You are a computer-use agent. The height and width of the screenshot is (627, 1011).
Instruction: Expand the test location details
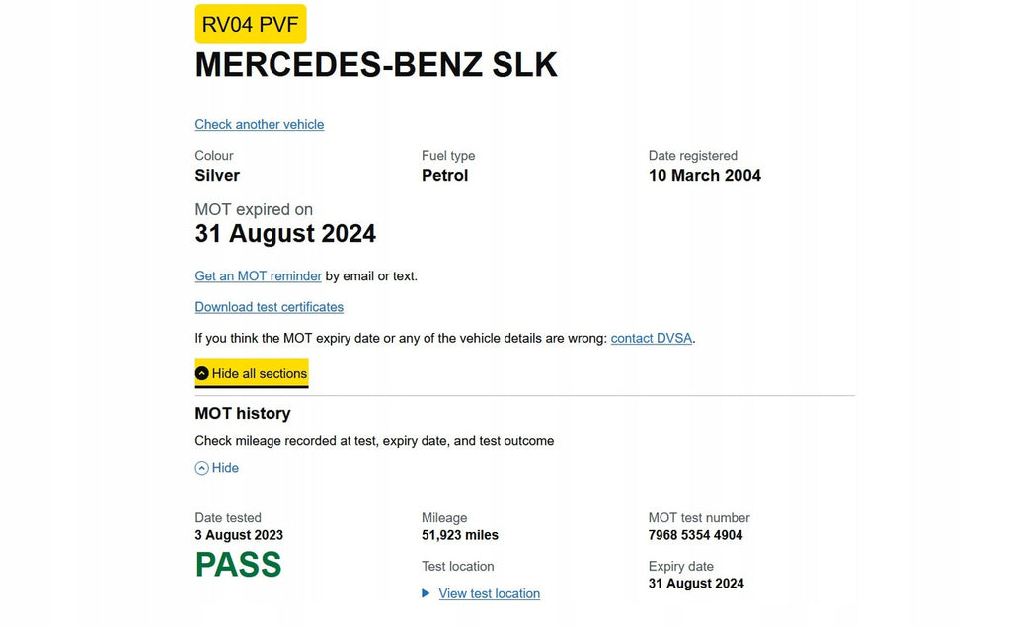(488, 593)
